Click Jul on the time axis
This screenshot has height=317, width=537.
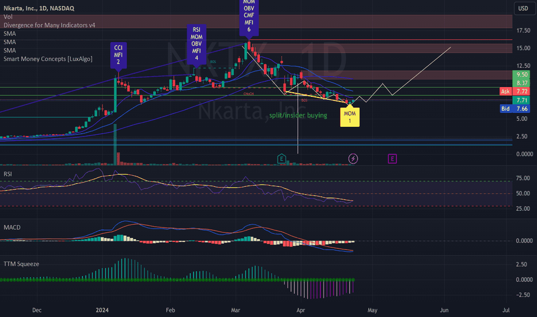point(506,310)
